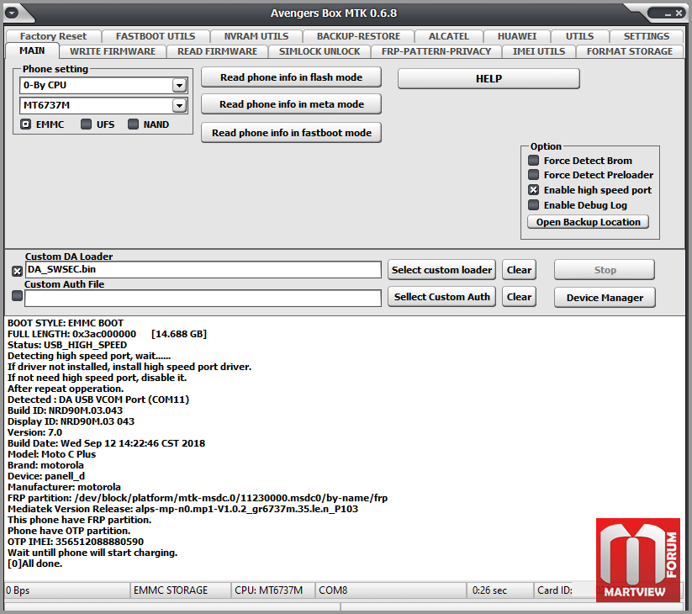Expand the '0-By CPU' dropdown

[179, 85]
